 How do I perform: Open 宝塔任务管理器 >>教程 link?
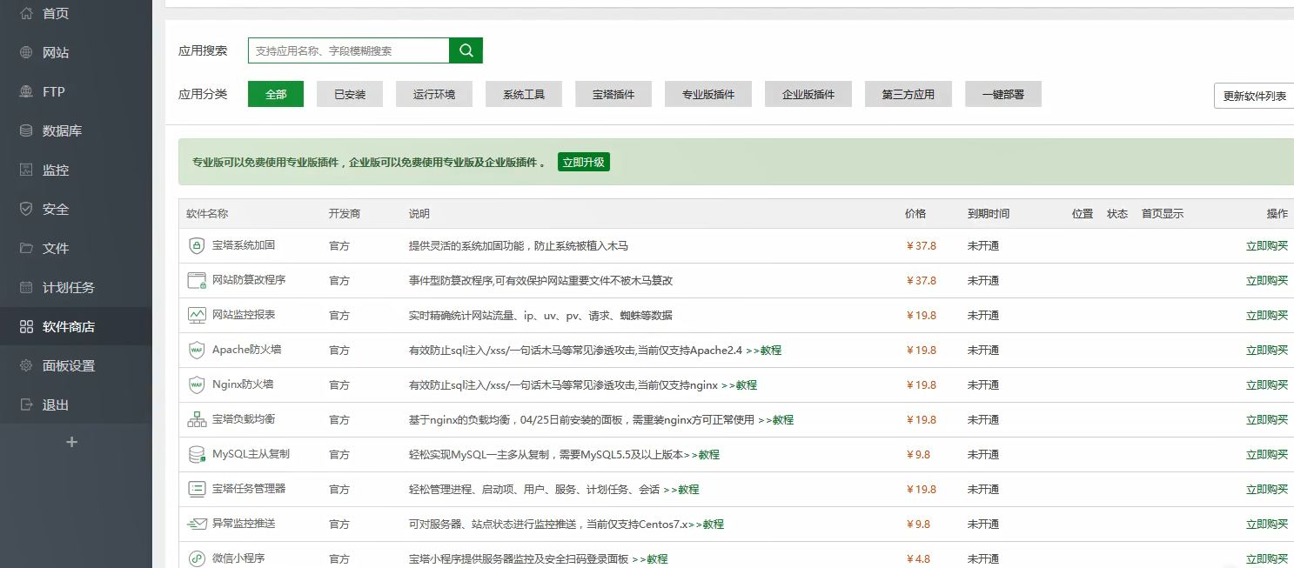pyautogui.click(x=681, y=489)
